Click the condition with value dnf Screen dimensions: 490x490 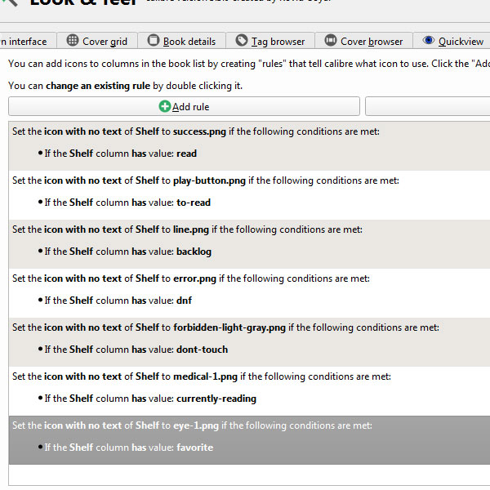pyautogui.click(x=115, y=301)
